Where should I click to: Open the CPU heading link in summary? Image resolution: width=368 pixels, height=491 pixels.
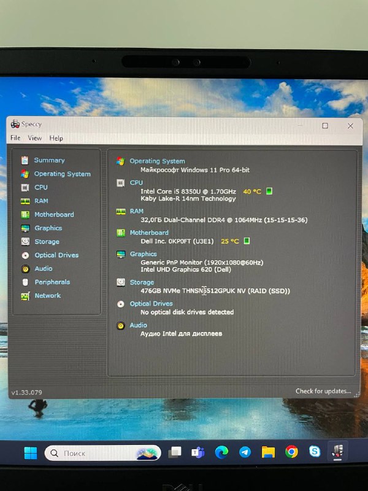[136, 182]
